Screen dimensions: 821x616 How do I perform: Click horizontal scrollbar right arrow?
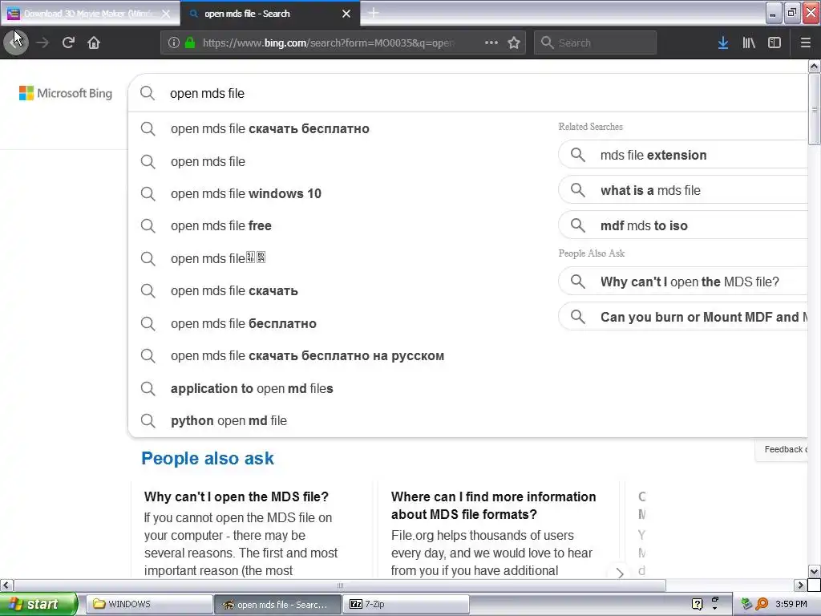pos(800,585)
